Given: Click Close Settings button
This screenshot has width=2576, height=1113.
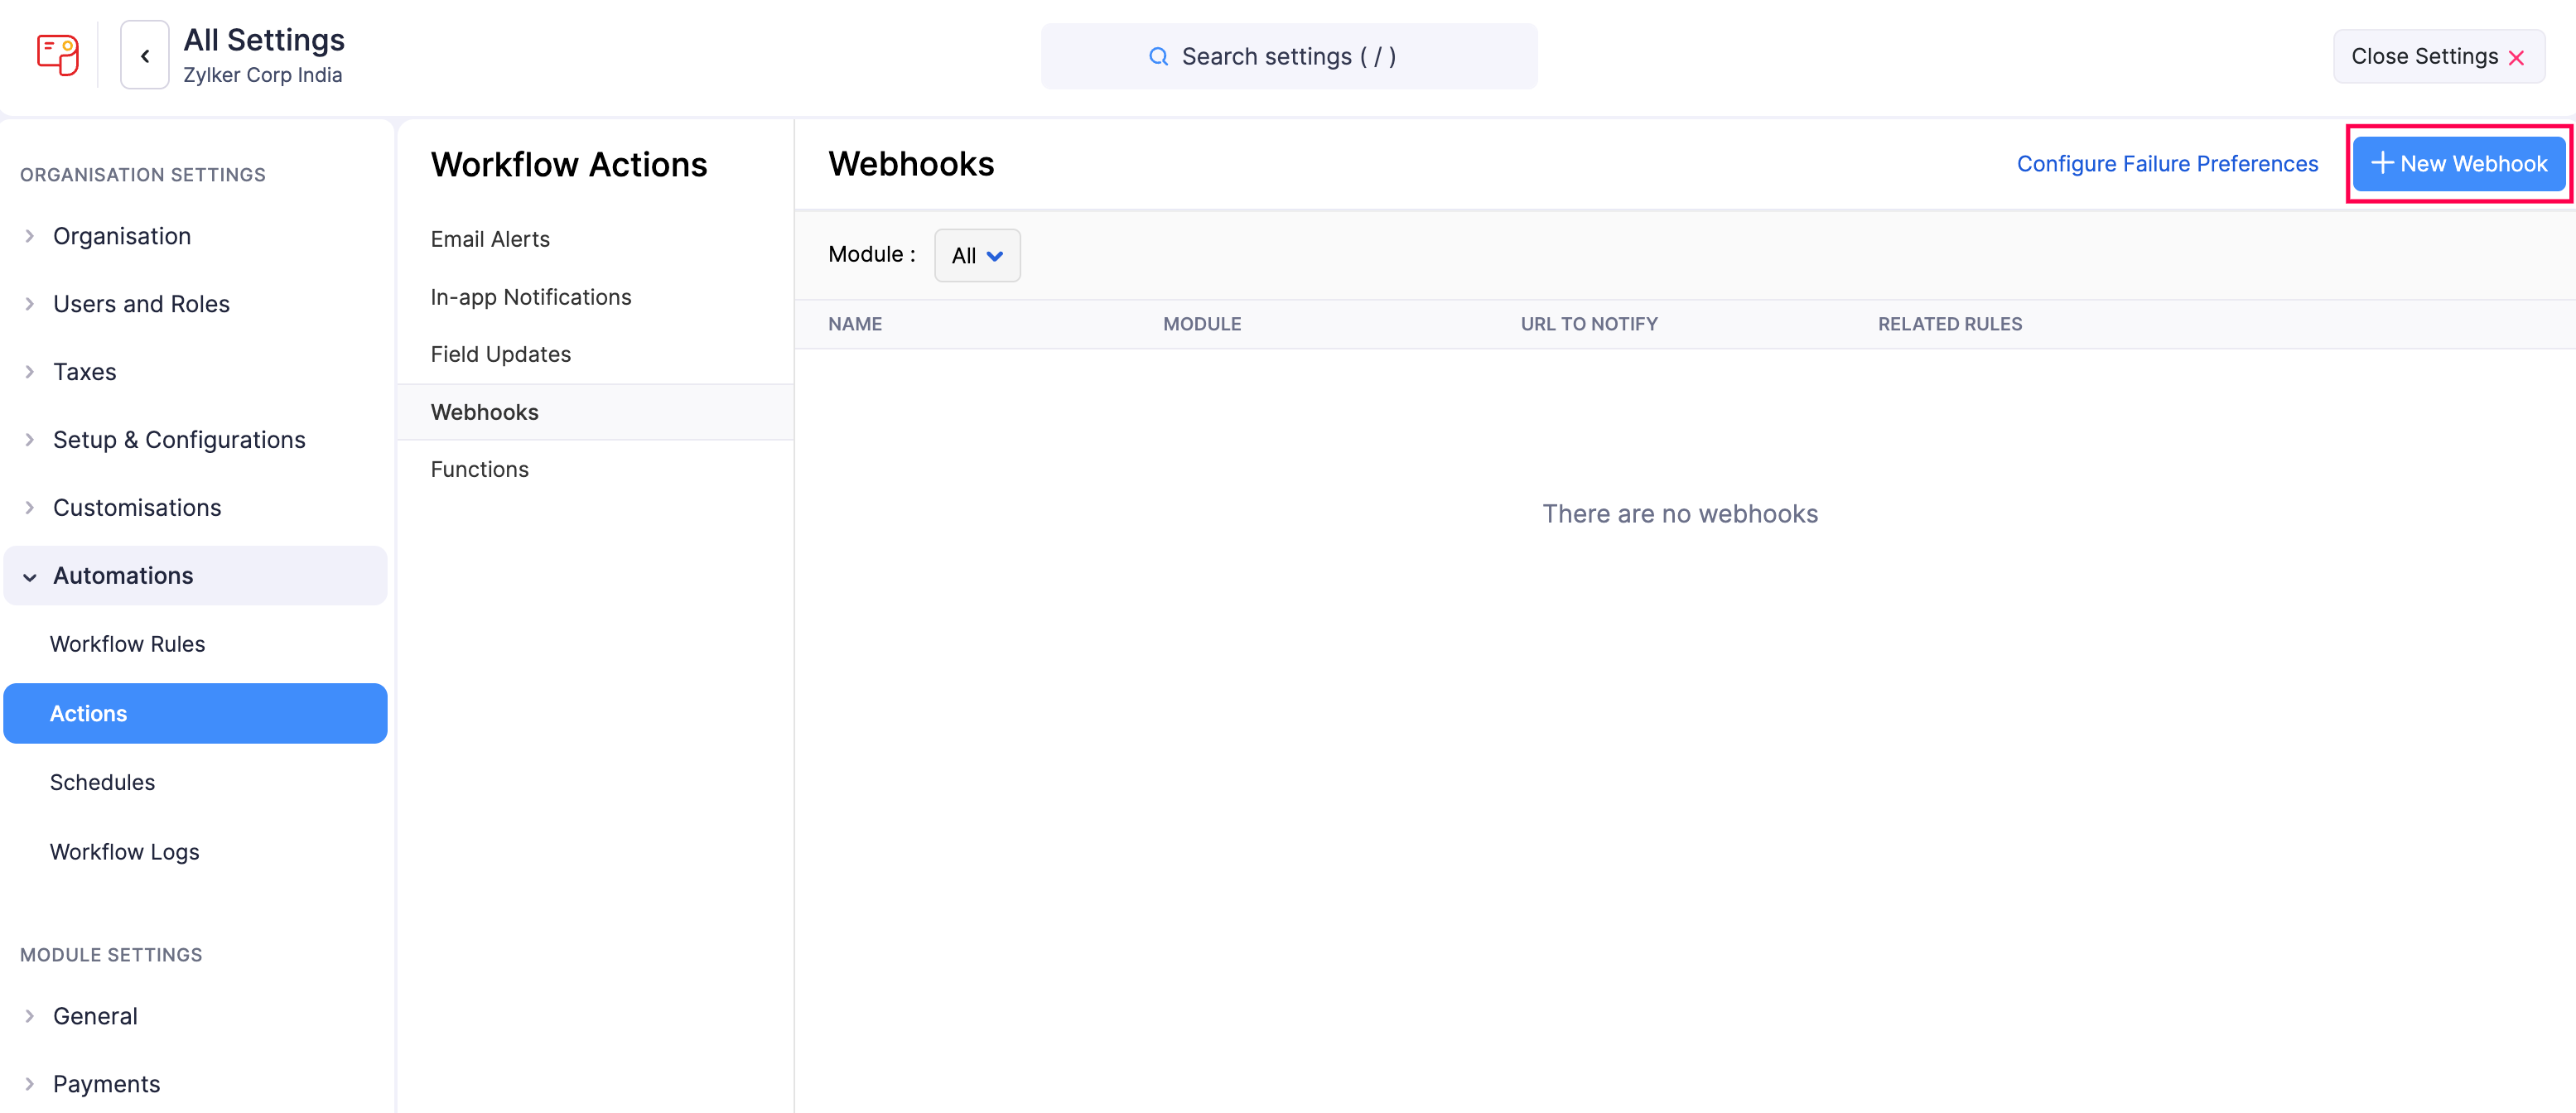Looking at the screenshot, I should 2438,57.
